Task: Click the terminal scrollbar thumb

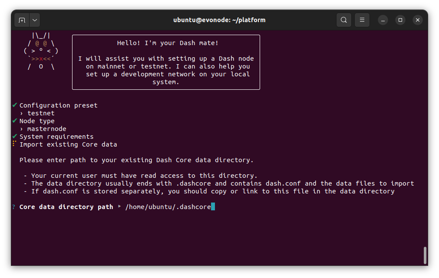Action: click(425, 255)
